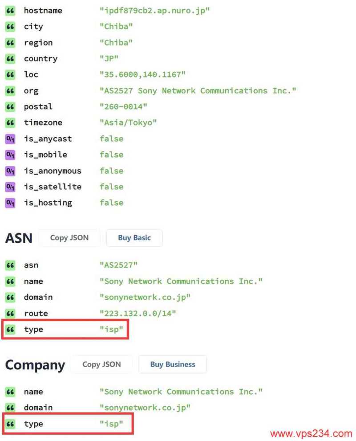This screenshot has height=441, width=356.
Task: Copy JSON for the Company section
Action: (101, 364)
